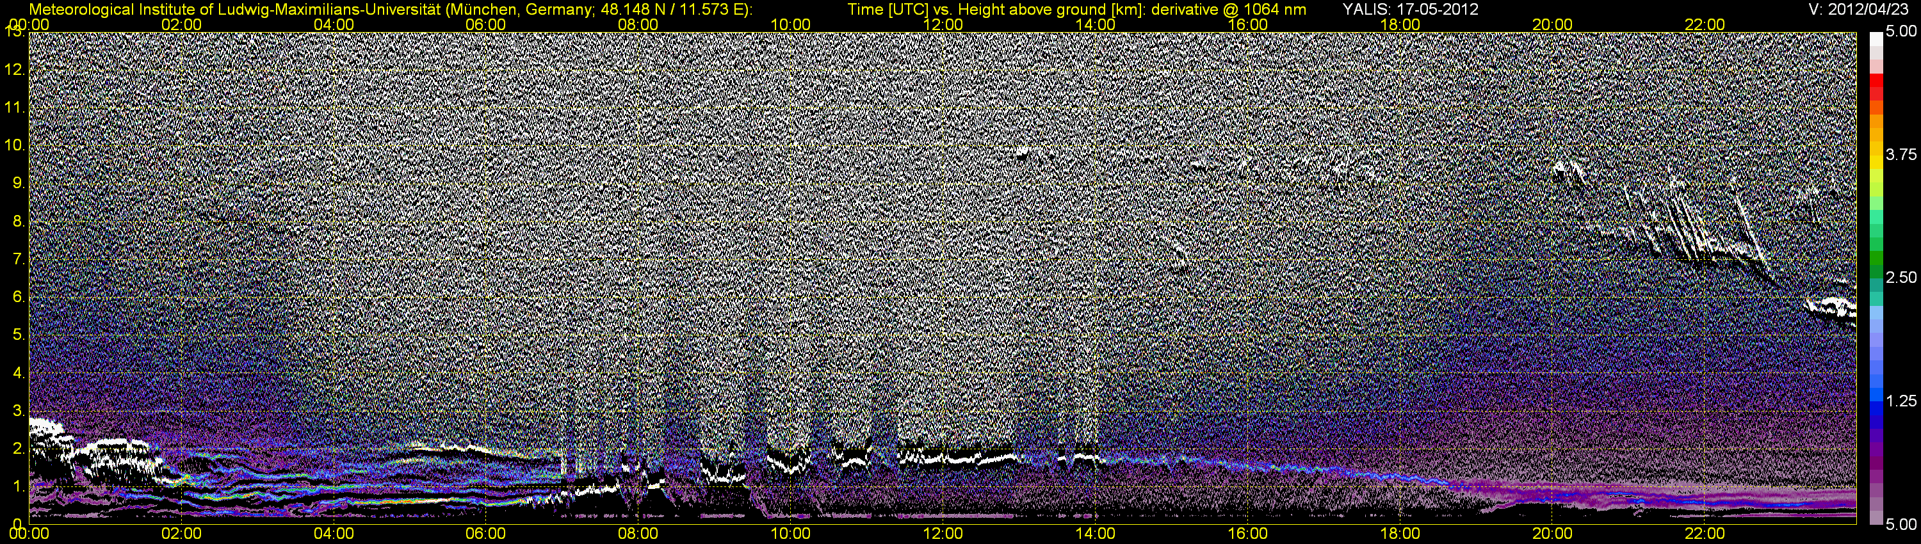Click the 04:00 label on the top time axis
This screenshot has height=544, width=1921.
click(x=334, y=24)
